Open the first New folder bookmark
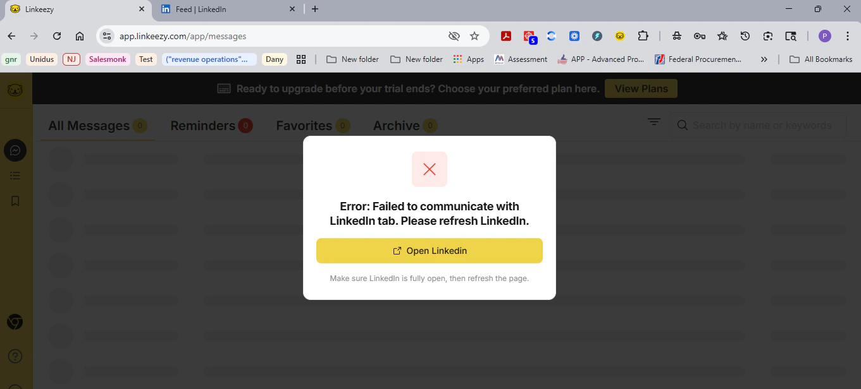Screen dimensions: 861x389 (352, 59)
